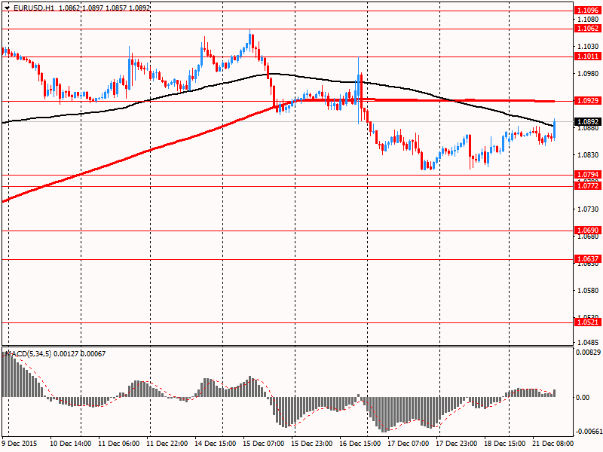This screenshot has width=603, height=452.
Task: Select the 1.1062 price level label
Action: pyautogui.click(x=588, y=29)
